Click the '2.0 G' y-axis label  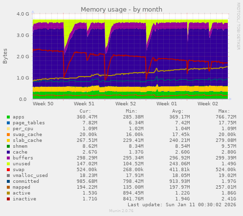[23, 57]
